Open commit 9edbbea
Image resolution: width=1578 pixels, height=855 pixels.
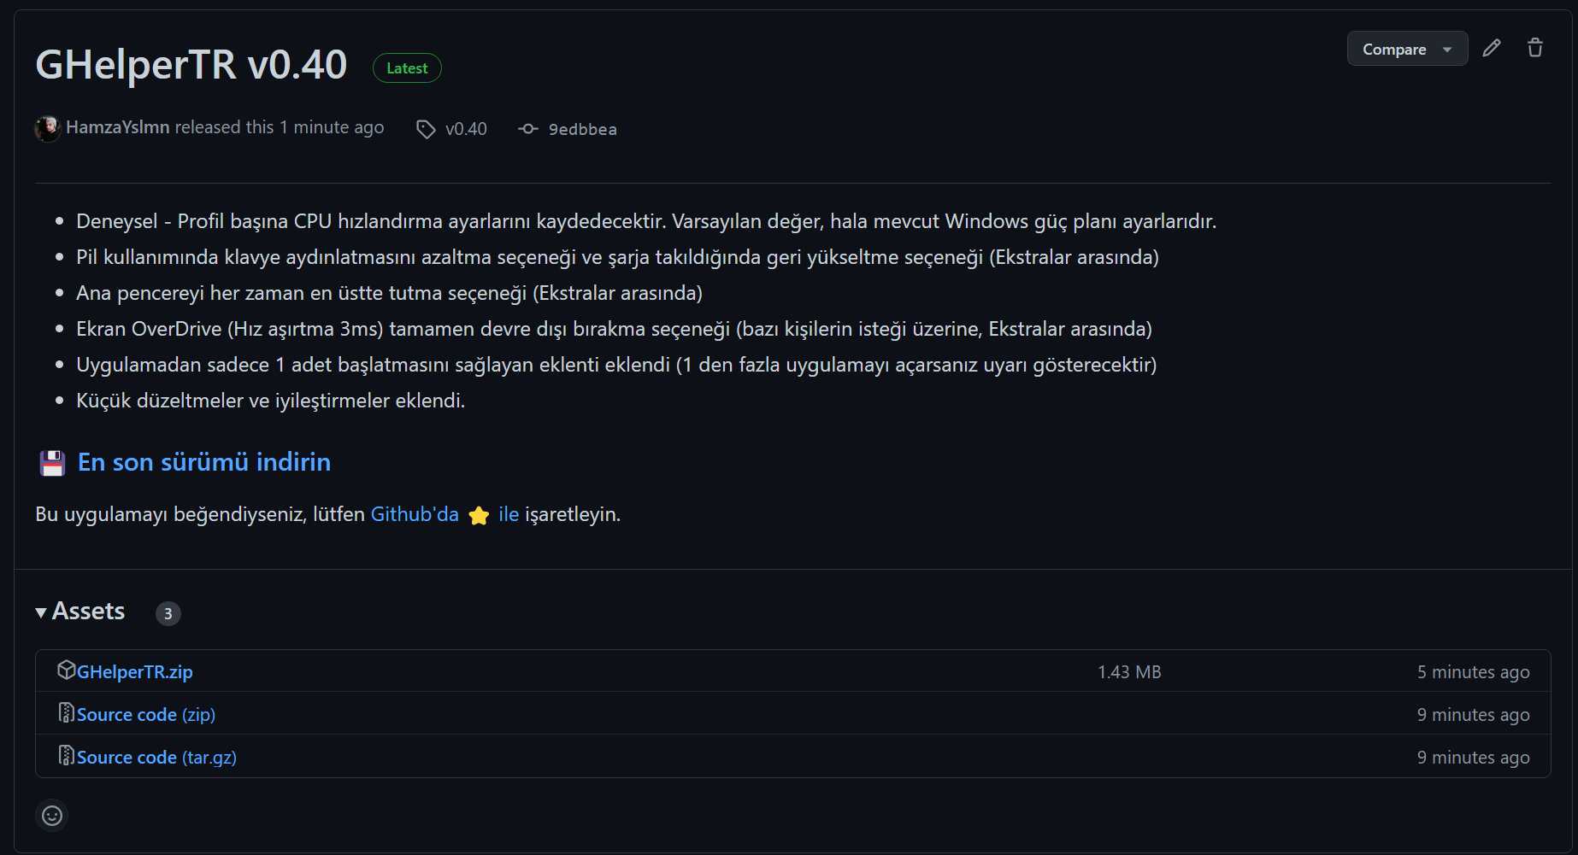582,129
